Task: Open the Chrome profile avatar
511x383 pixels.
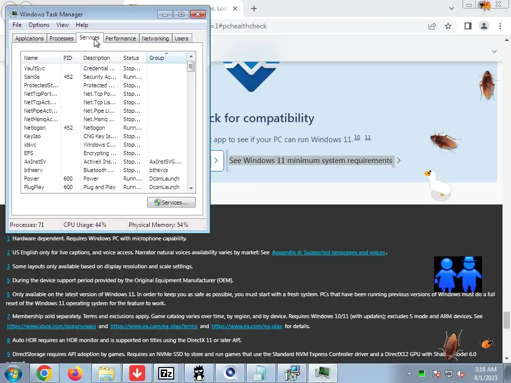Action: point(484,26)
